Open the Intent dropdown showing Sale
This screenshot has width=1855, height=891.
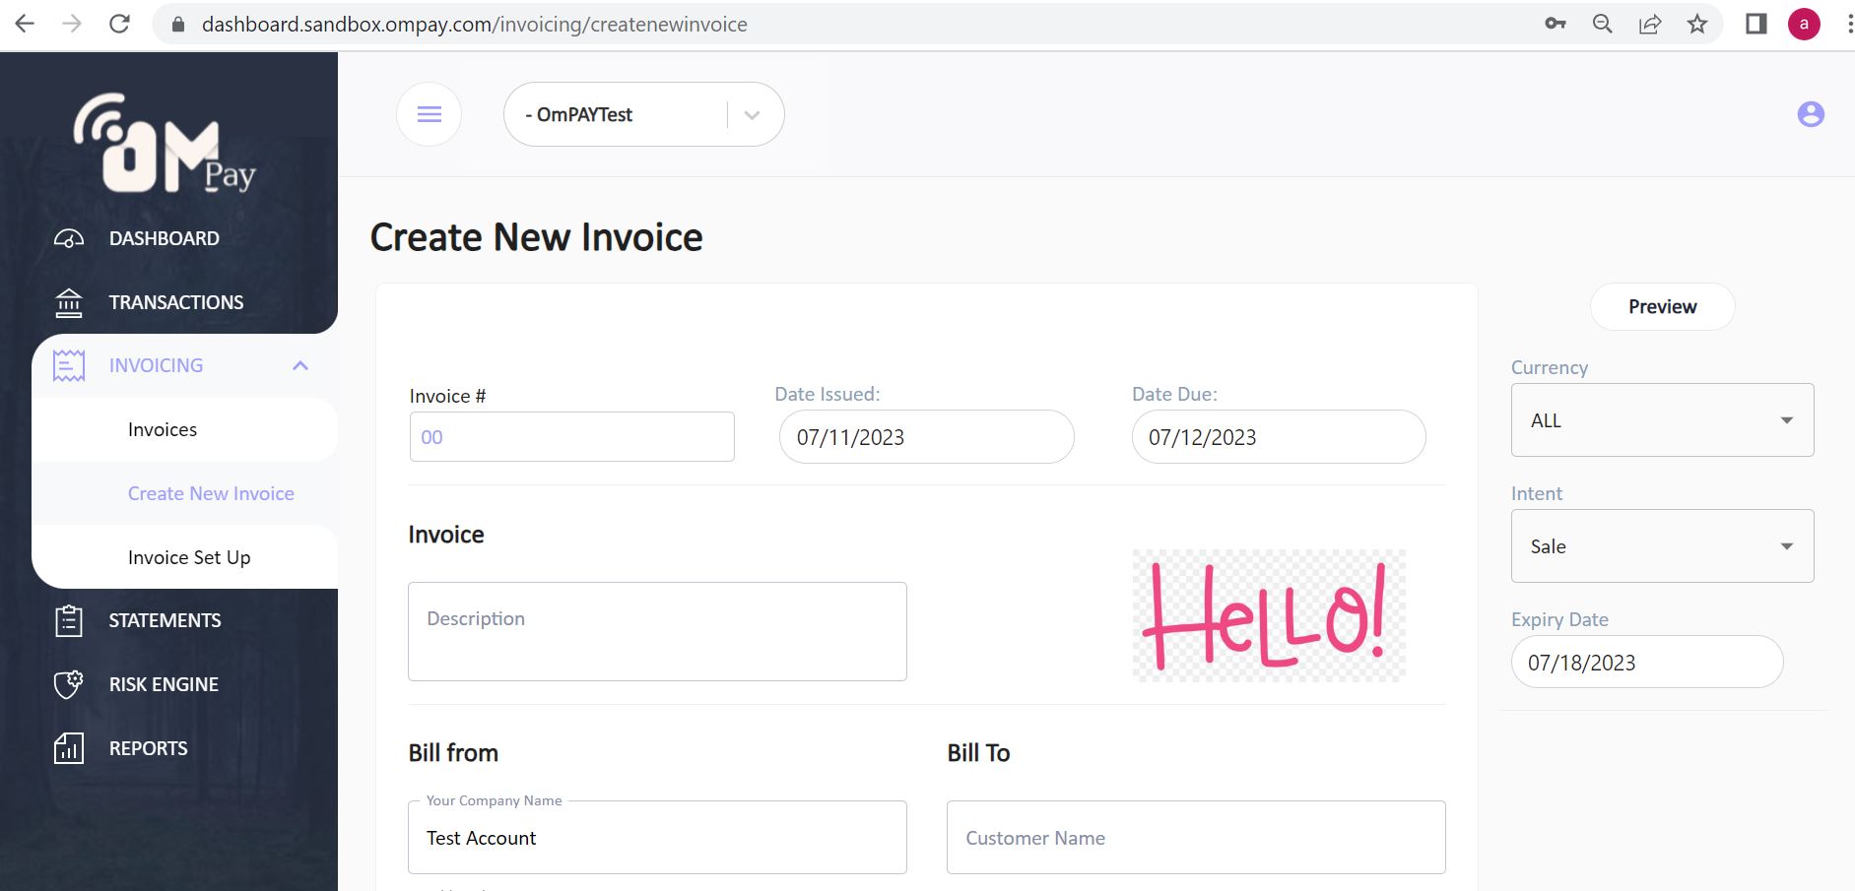point(1662,546)
